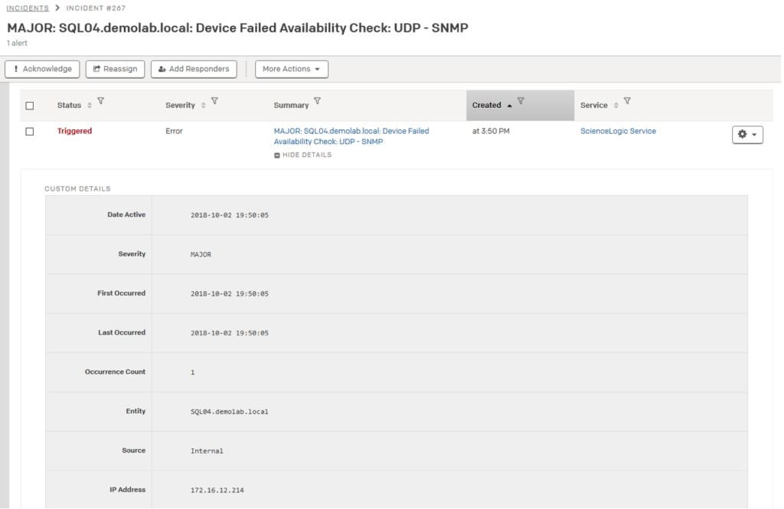Sort alerts by the Service sort arrows
Screen dimensions: 784x509
pos(616,106)
